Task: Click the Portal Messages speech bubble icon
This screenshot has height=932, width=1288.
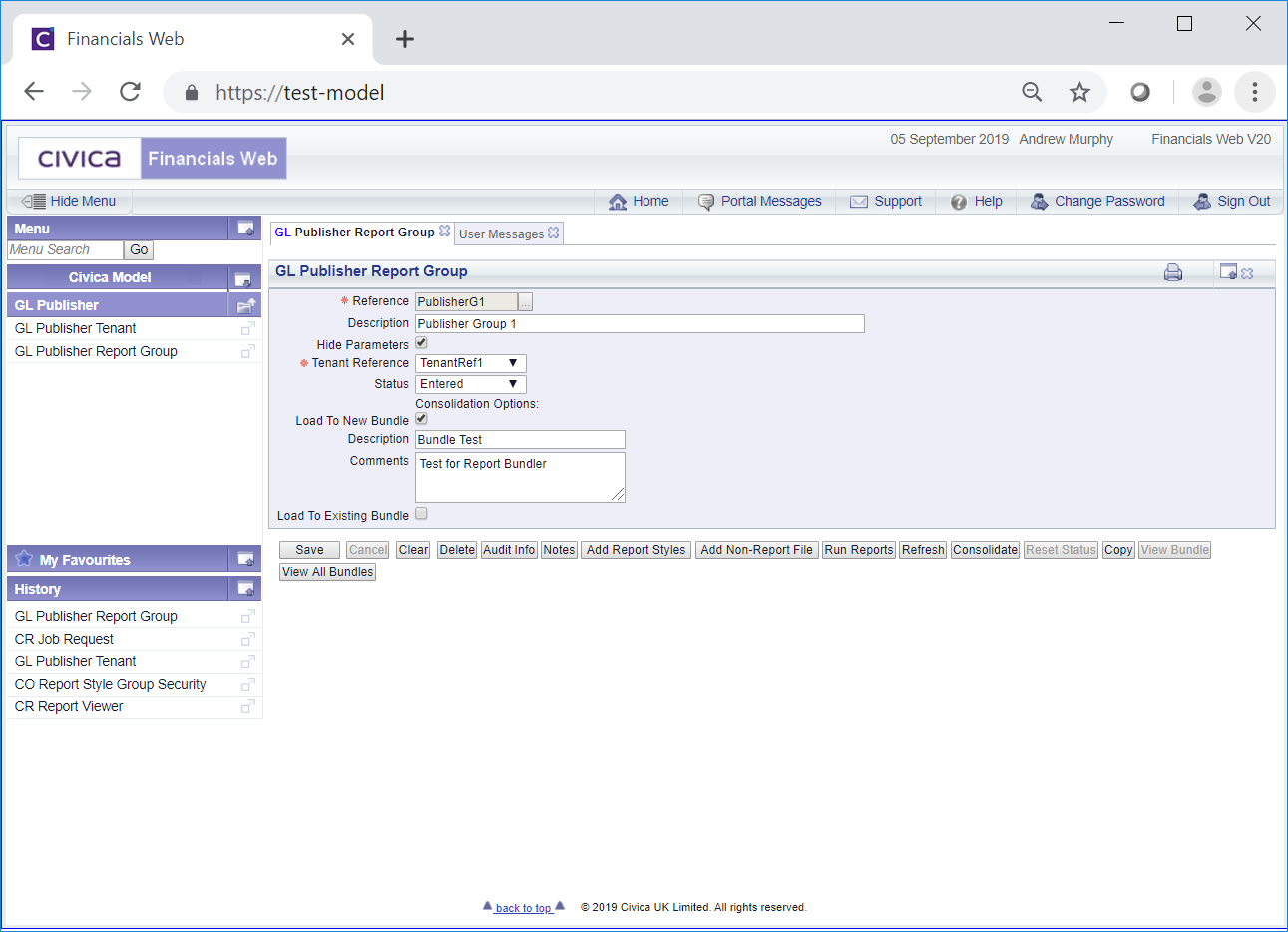Action: [x=706, y=202]
